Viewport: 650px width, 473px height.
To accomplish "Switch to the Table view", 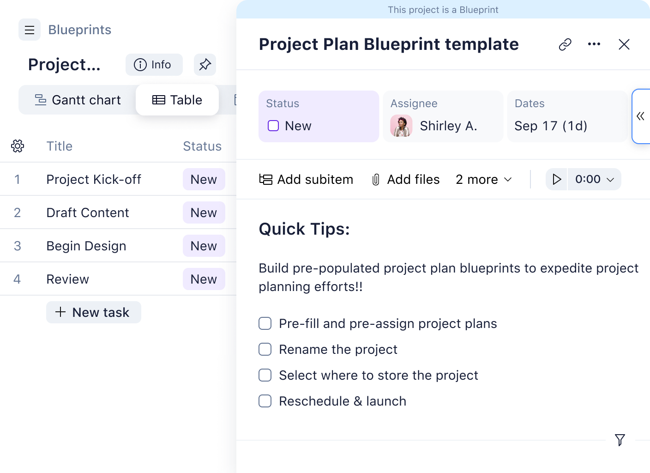I will pos(177,100).
